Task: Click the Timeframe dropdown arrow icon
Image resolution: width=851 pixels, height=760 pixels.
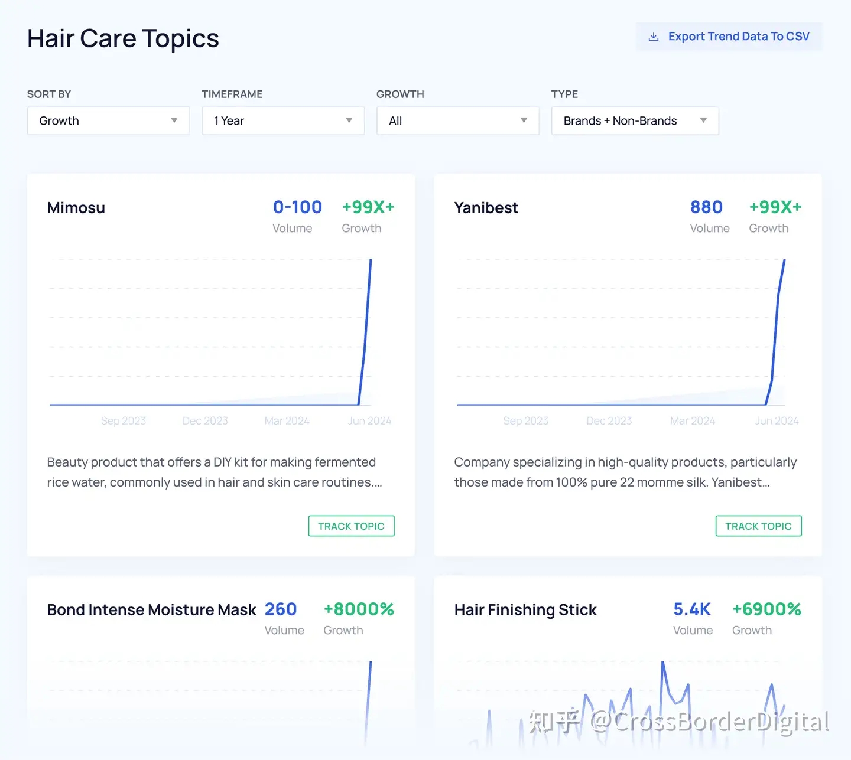Action: (349, 120)
